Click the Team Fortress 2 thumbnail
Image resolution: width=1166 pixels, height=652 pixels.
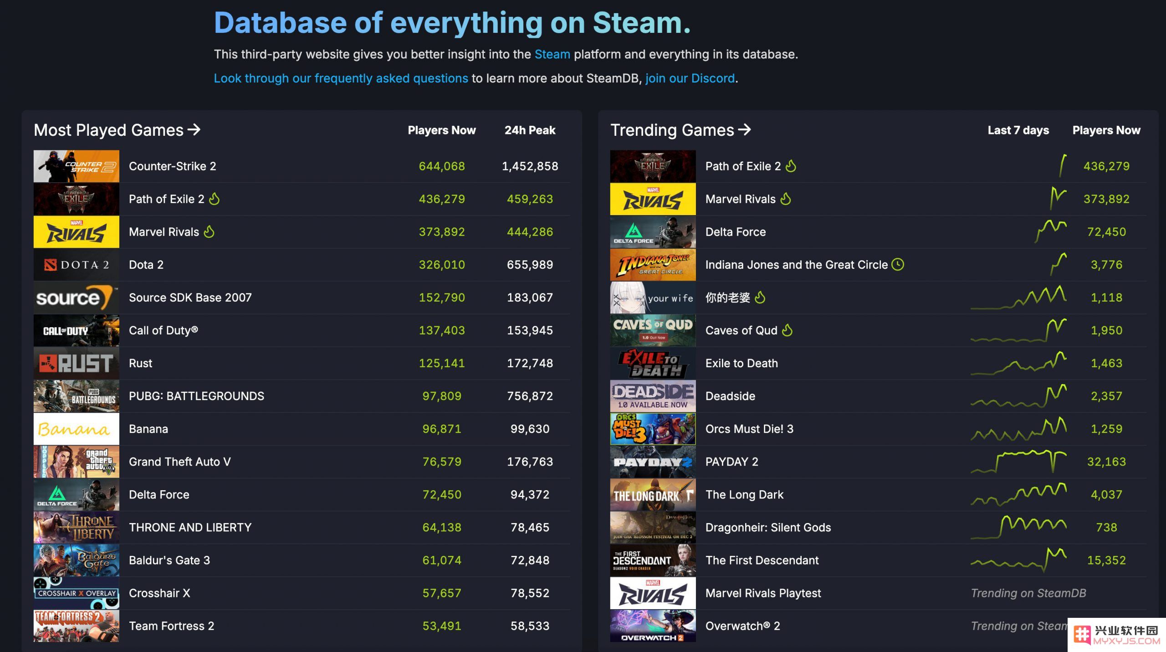click(x=77, y=626)
